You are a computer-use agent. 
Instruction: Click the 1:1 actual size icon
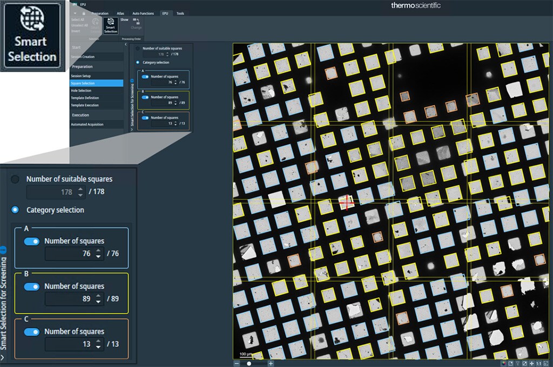tap(538, 363)
